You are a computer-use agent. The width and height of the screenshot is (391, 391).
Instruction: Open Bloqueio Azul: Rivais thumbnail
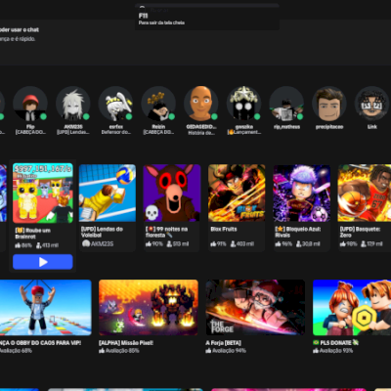[301, 194]
